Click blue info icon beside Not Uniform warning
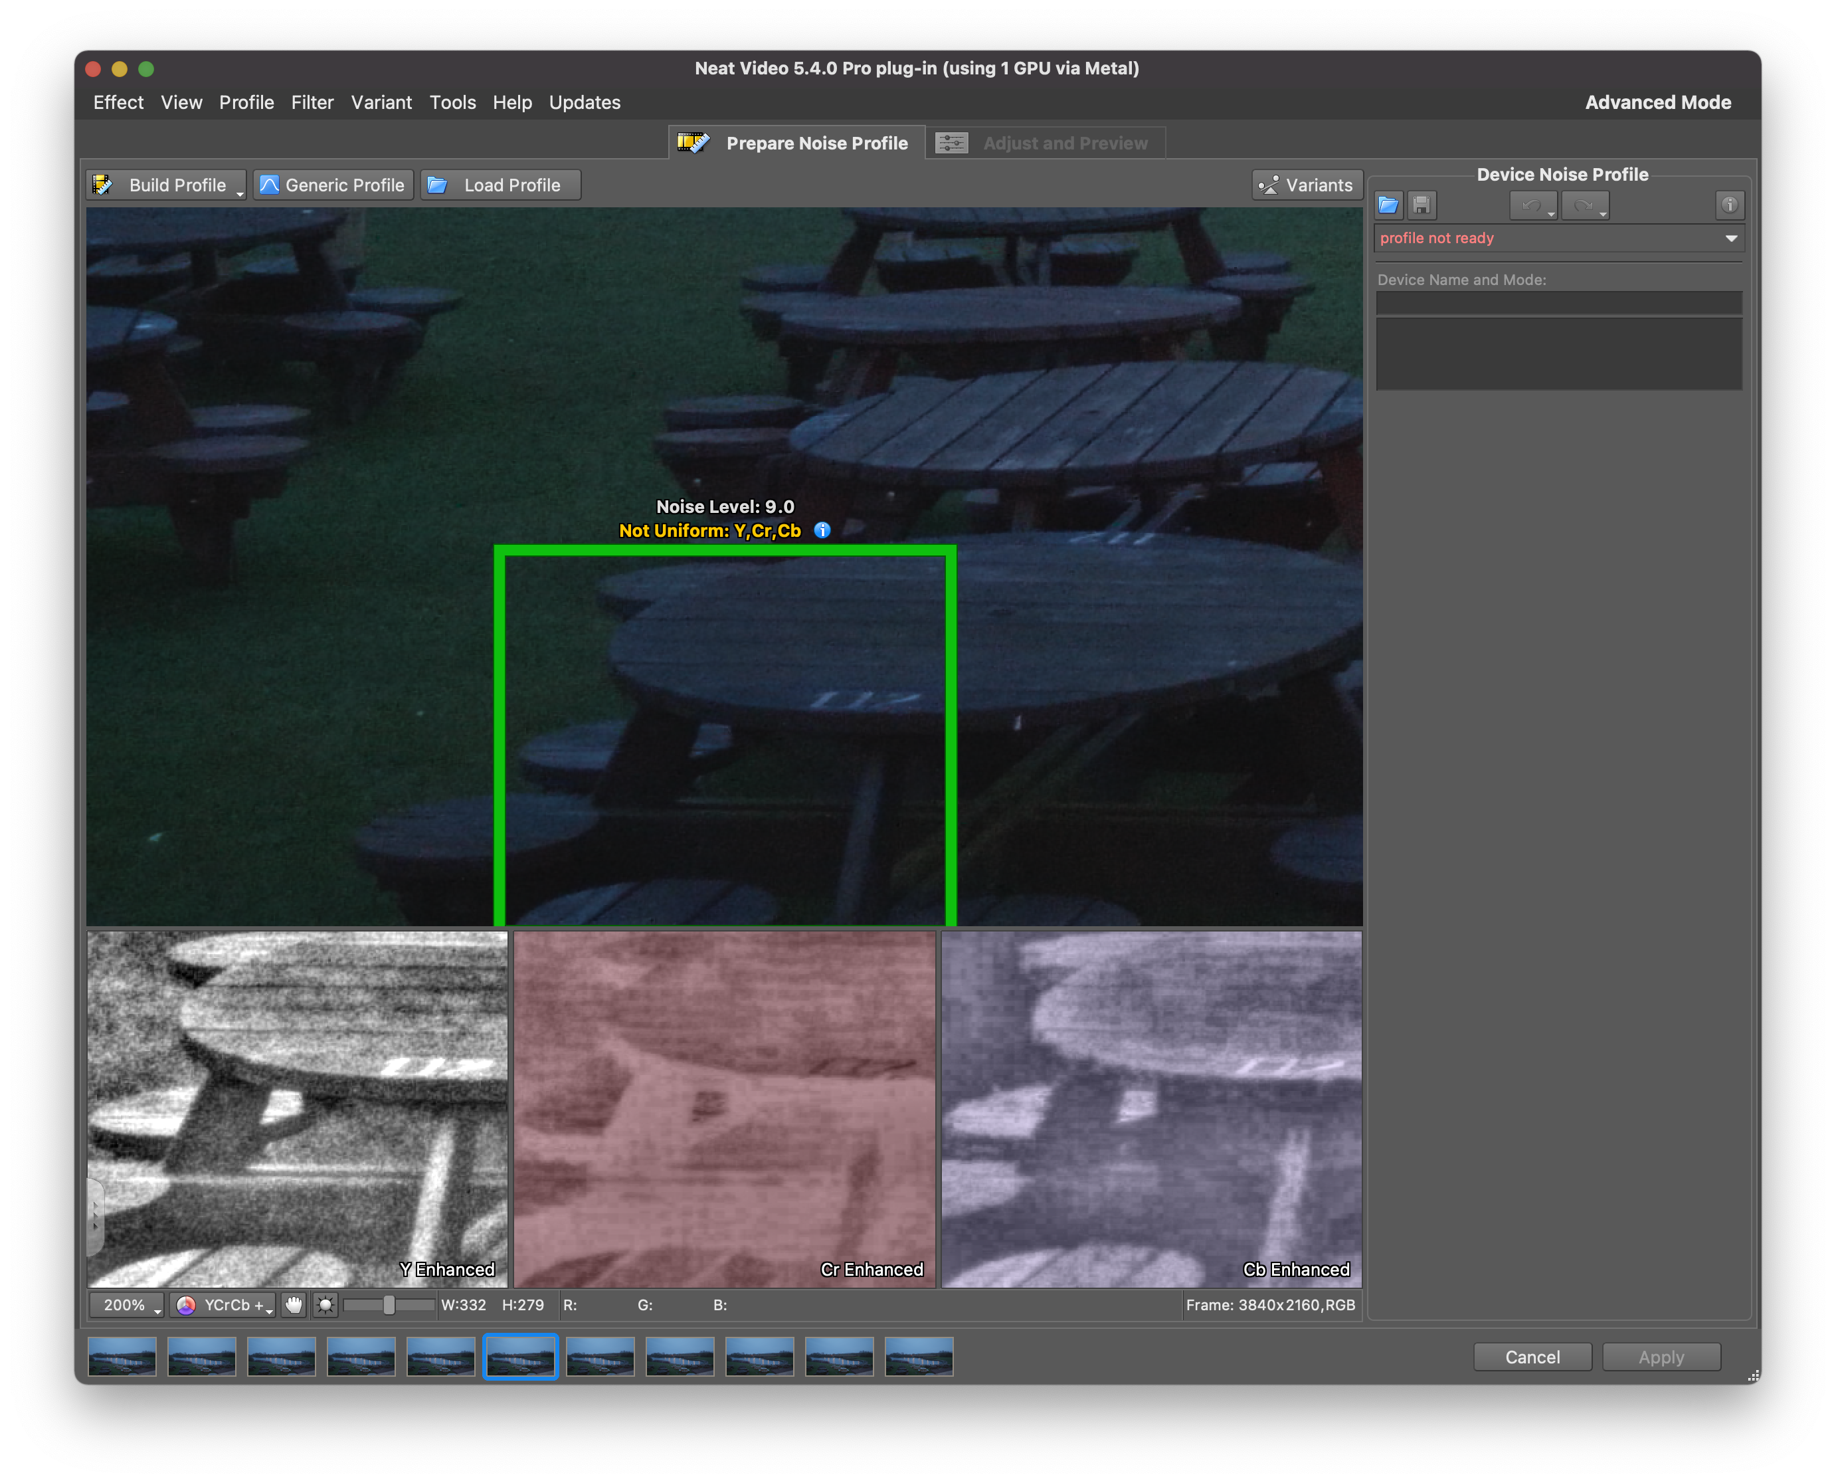Screen dimensions: 1836x1483 [822, 530]
